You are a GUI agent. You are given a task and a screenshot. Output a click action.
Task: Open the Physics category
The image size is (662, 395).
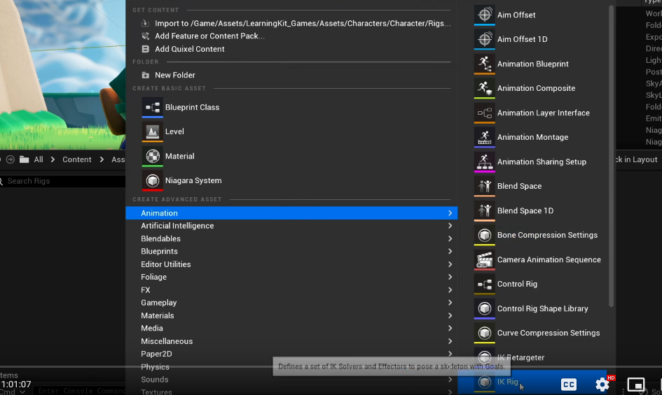(291, 367)
